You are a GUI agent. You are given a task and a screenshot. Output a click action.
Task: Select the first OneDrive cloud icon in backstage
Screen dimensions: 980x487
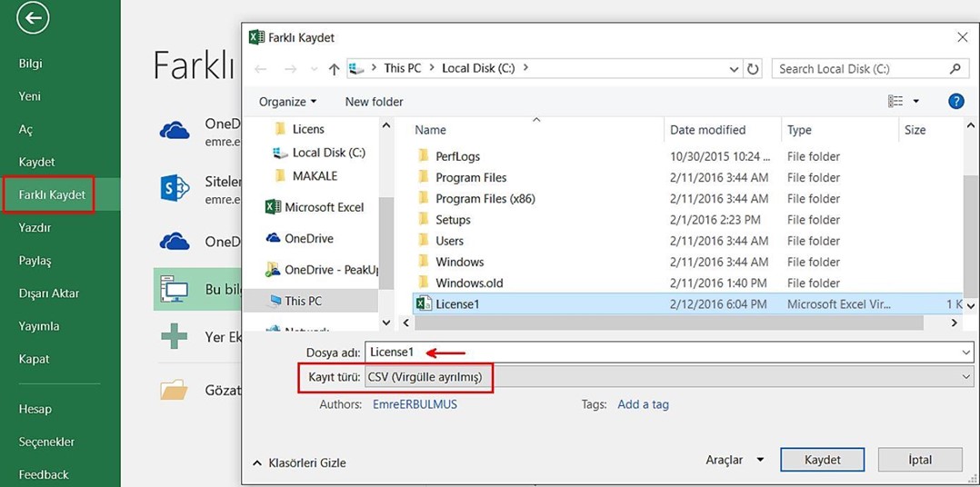(x=175, y=131)
